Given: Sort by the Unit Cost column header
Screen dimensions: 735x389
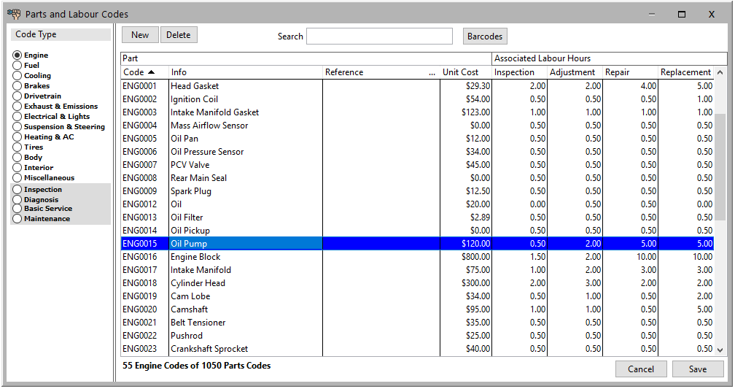Looking at the screenshot, I should click(x=460, y=72).
